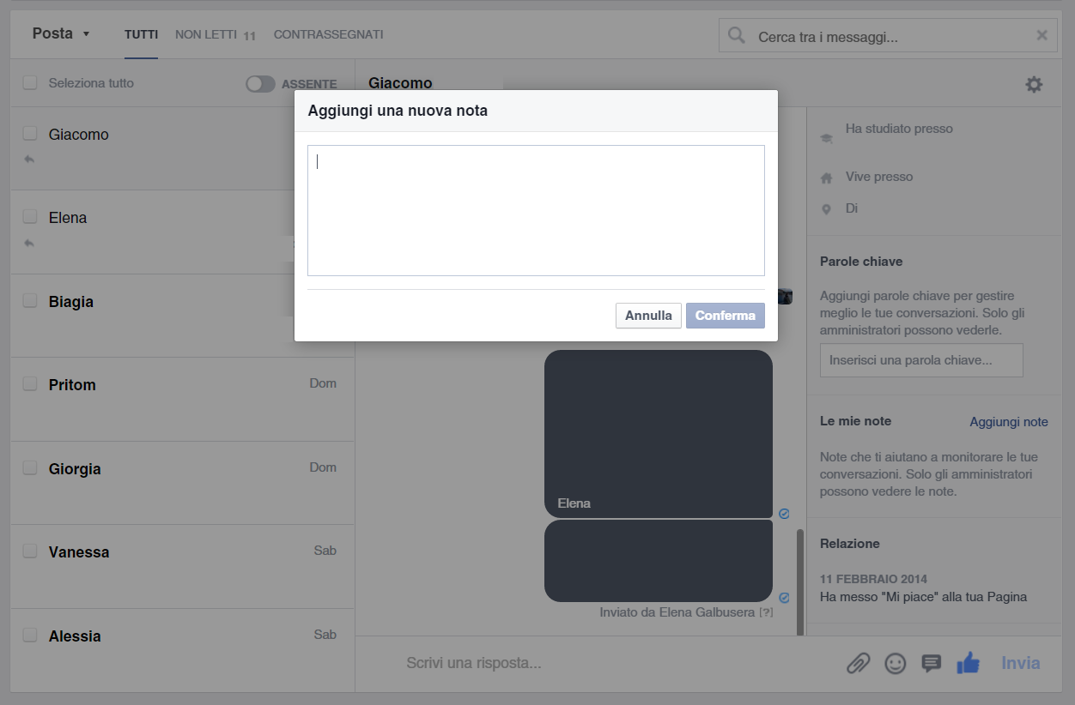Click the [?] help next to Elena Galbusera
This screenshot has height=705, width=1075.
[x=766, y=612]
